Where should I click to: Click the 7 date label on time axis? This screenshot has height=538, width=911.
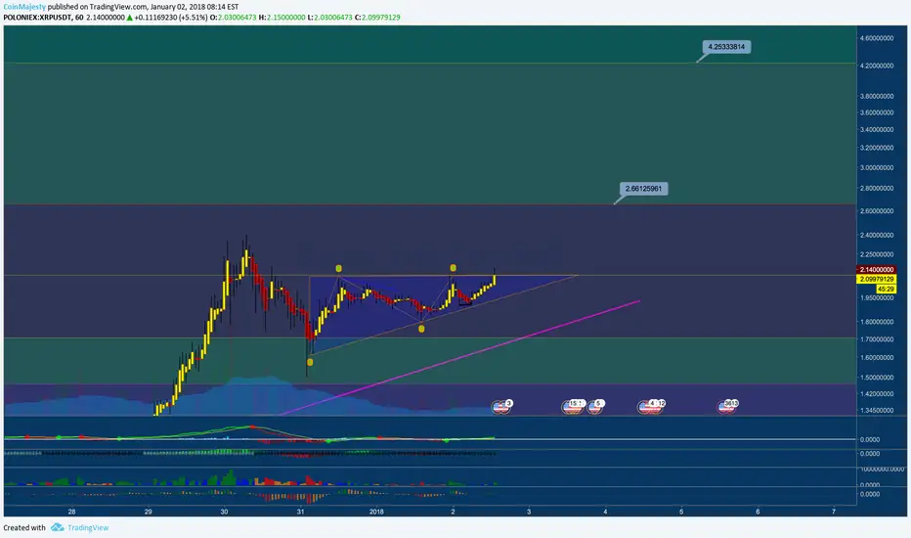834,512
